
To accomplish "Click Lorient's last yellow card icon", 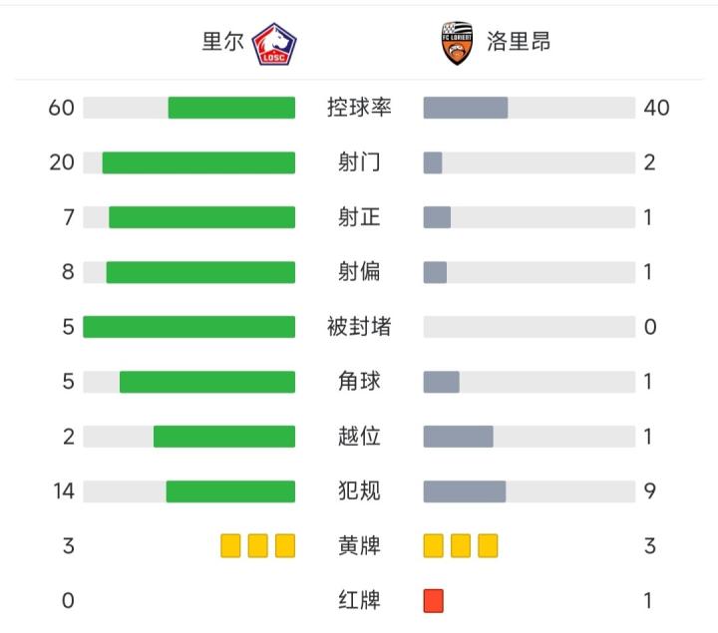I will click(x=487, y=545).
